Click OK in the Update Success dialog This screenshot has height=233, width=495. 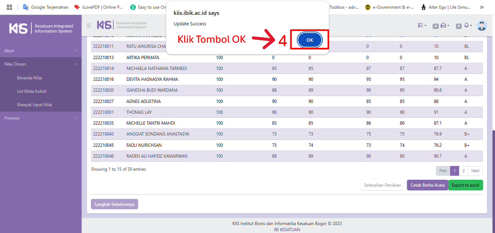click(x=309, y=40)
